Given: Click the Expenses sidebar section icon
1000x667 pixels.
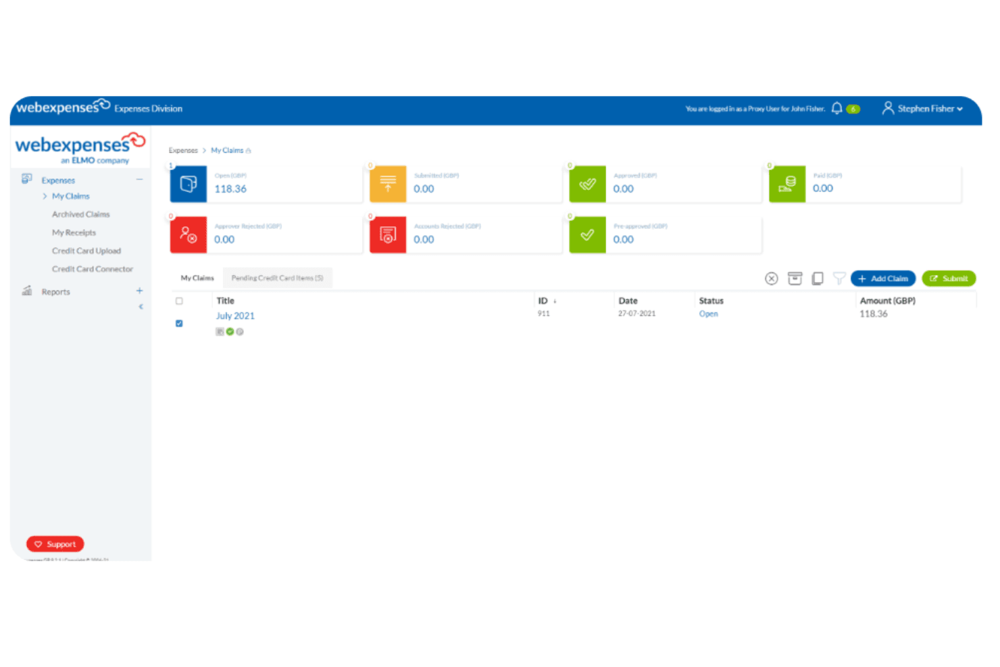Looking at the screenshot, I should pyautogui.click(x=27, y=179).
